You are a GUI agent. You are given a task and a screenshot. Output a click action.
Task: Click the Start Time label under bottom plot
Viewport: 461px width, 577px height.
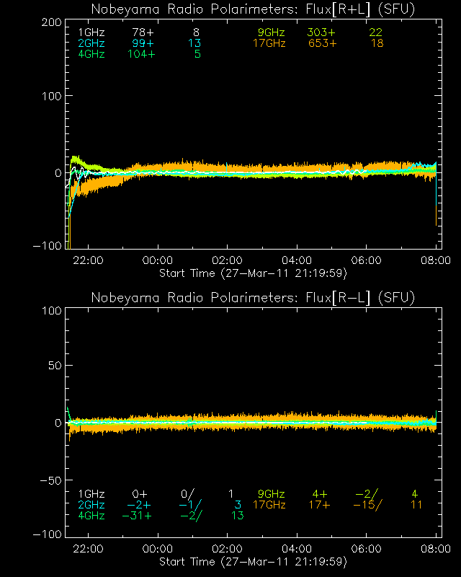[x=253, y=561]
